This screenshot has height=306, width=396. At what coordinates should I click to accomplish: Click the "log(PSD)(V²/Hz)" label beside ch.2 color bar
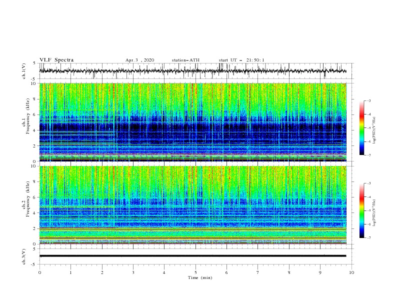coord(374,212)
